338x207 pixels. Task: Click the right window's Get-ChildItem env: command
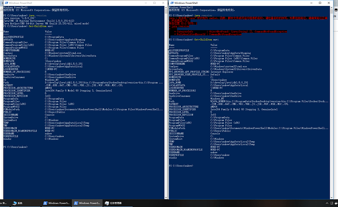click(x=206, y=40)
